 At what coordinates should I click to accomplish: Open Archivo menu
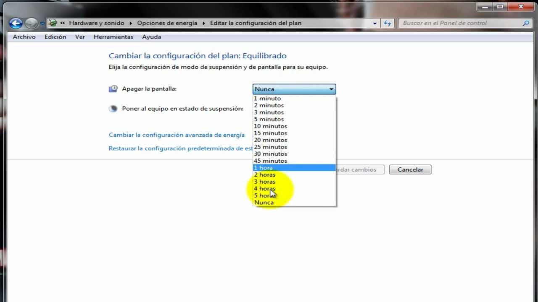pos(24,37)
